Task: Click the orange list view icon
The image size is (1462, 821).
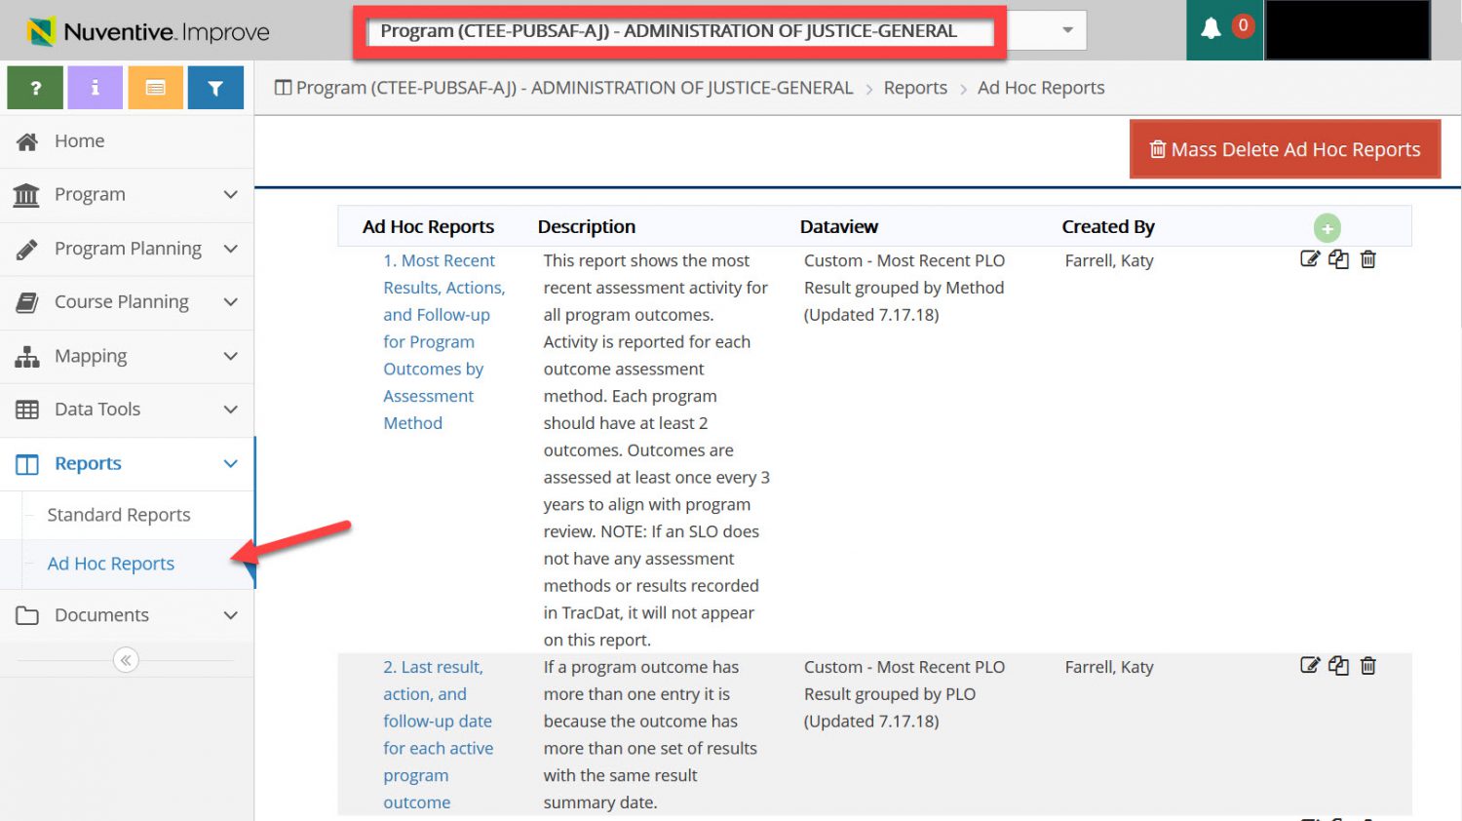Action: pos(155,88)
